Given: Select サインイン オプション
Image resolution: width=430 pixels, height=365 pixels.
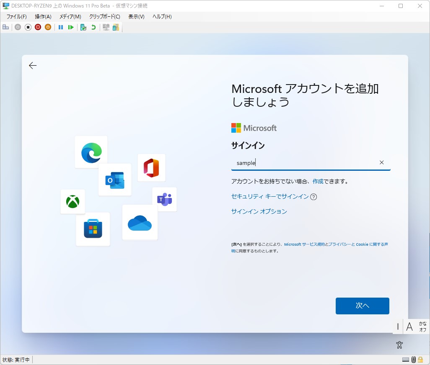Looking at the screenshot, I should tap(259, 211).
